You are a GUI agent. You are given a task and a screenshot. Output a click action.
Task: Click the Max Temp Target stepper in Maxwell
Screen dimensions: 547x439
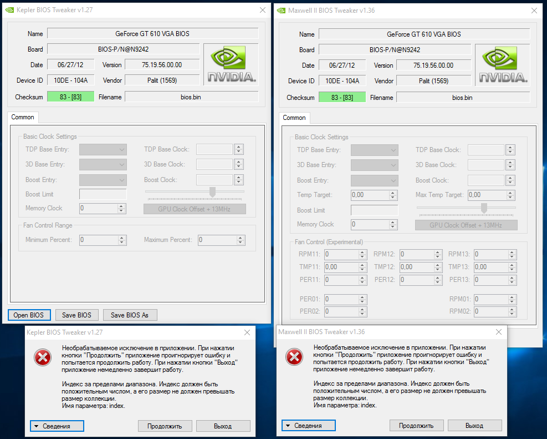(510, 195)
